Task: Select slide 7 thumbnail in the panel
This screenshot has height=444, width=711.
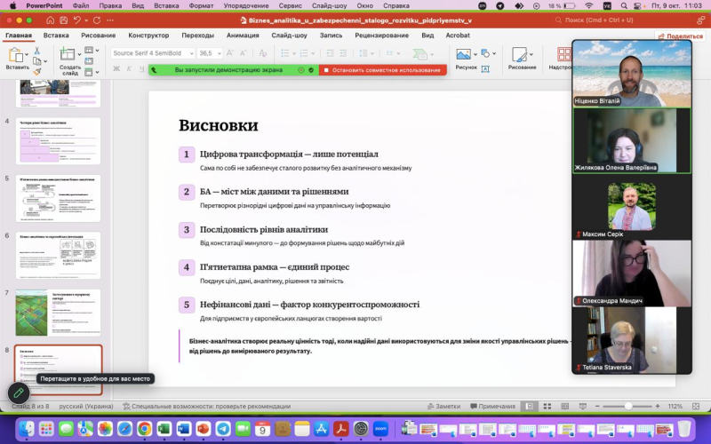Action: pos(58,313)
